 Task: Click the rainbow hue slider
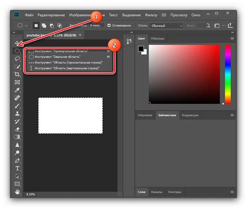[228, 75]
